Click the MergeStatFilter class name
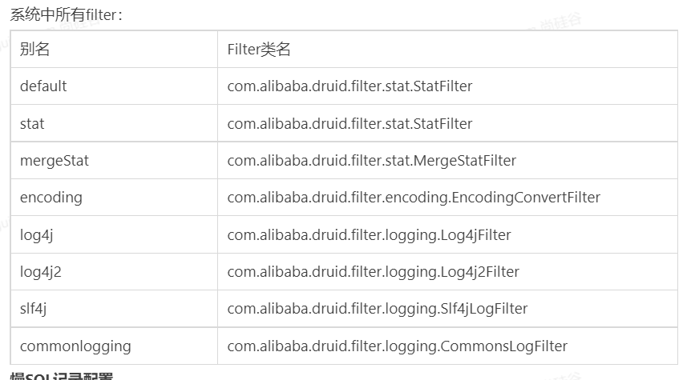695x380 pixels. click(371, 161)
